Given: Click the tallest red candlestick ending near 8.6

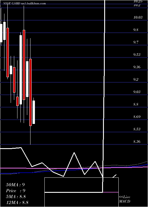Looking at the screenshot, I should tap(30, 92).
